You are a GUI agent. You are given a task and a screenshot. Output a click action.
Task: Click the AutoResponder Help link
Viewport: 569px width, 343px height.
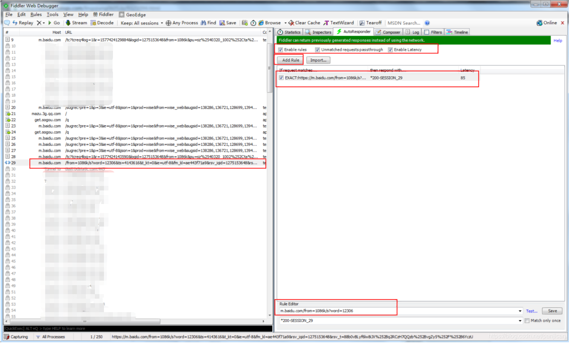pos(558,41)
